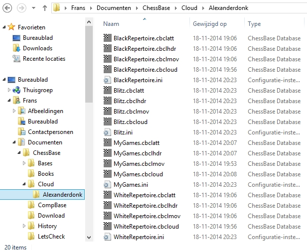Image resolution: width=307 pixels, height=252 pixels.
Task: Open dropdown arrow after Frans breadcrumb
Action: coord(91,8)
